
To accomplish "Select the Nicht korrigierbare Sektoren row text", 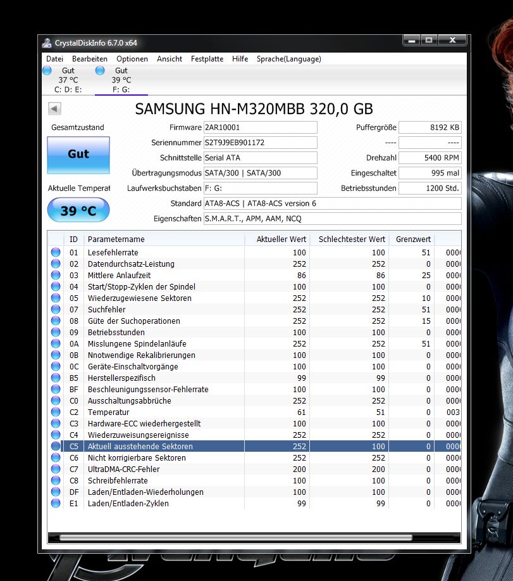I will pos(137,457).
